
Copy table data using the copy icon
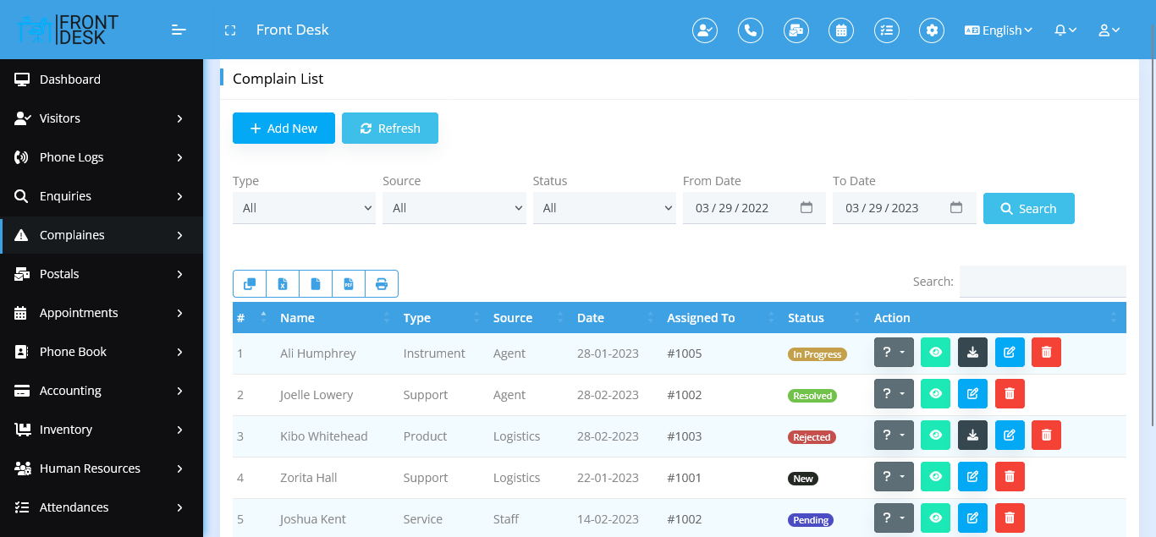[x=250, y=284]
